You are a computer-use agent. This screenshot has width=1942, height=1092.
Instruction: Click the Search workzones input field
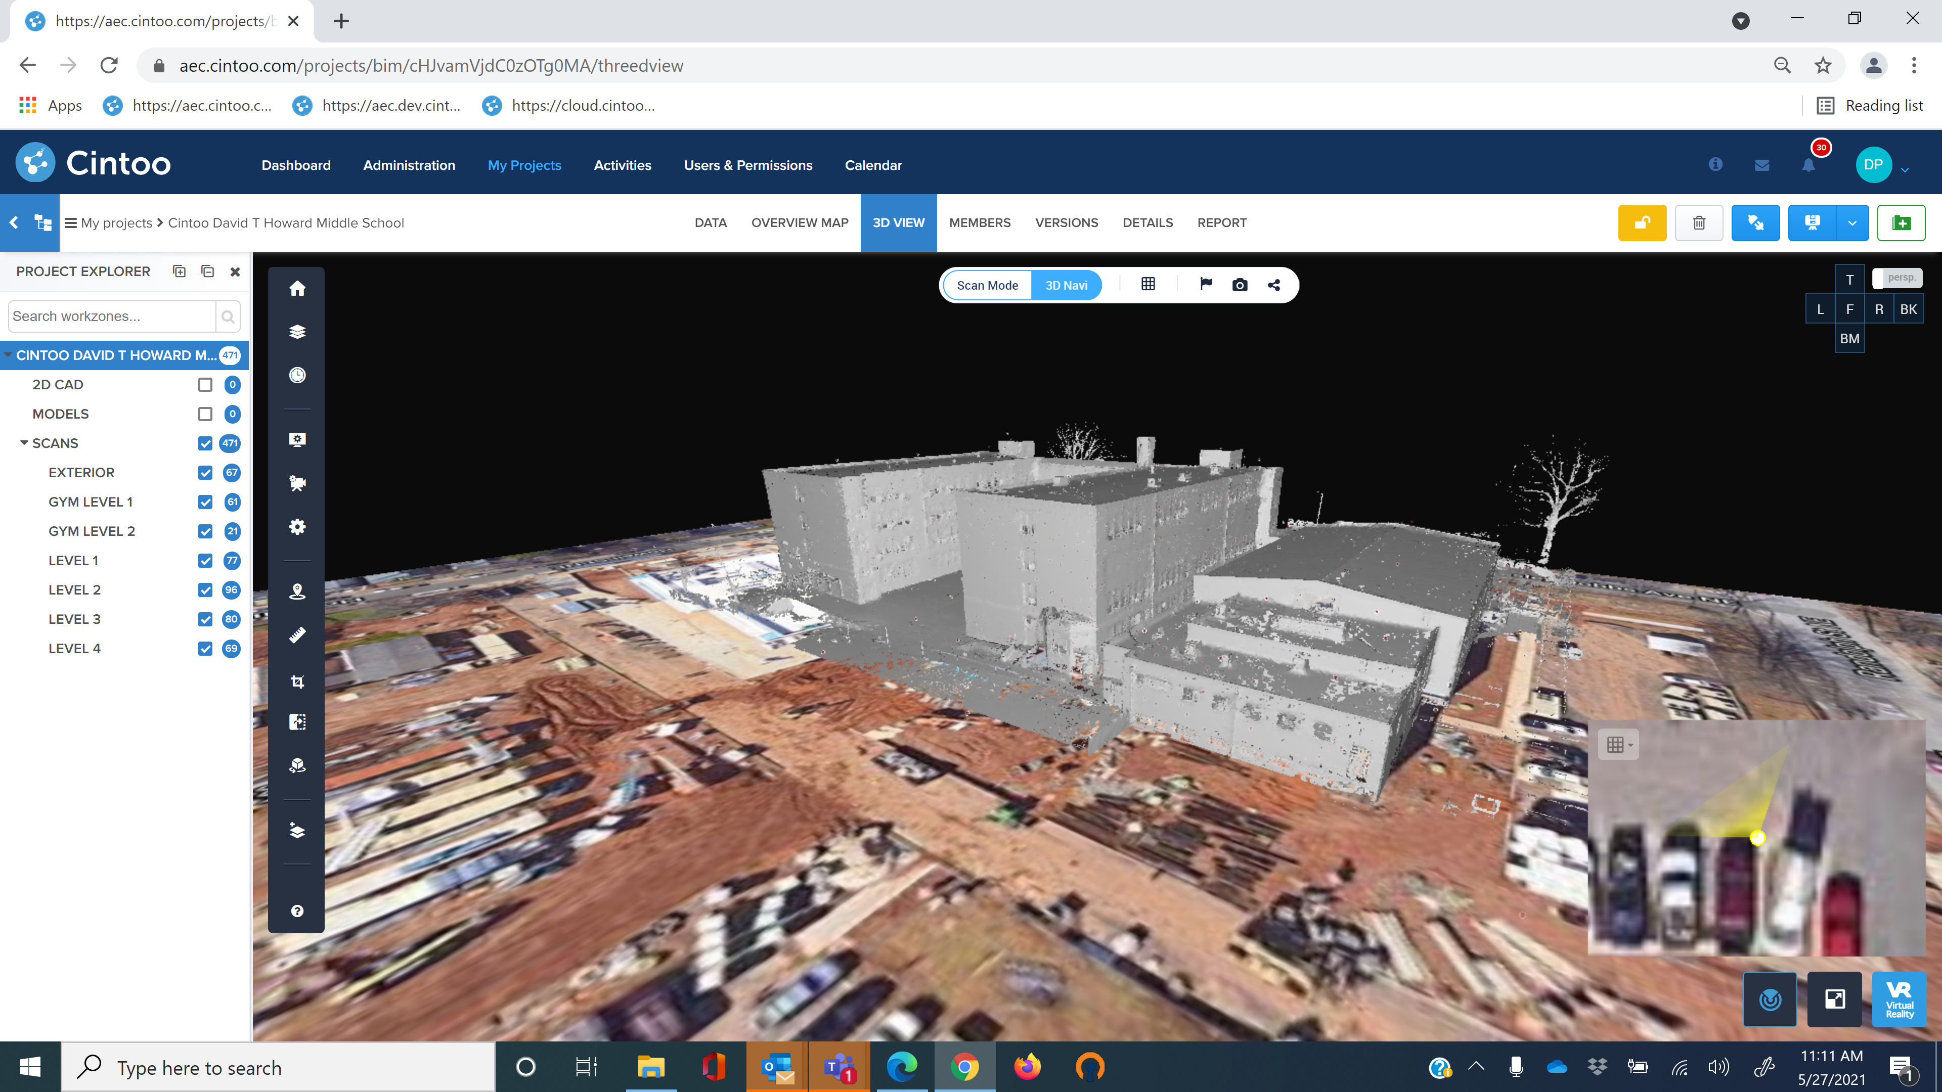click(x=112, y=316)
